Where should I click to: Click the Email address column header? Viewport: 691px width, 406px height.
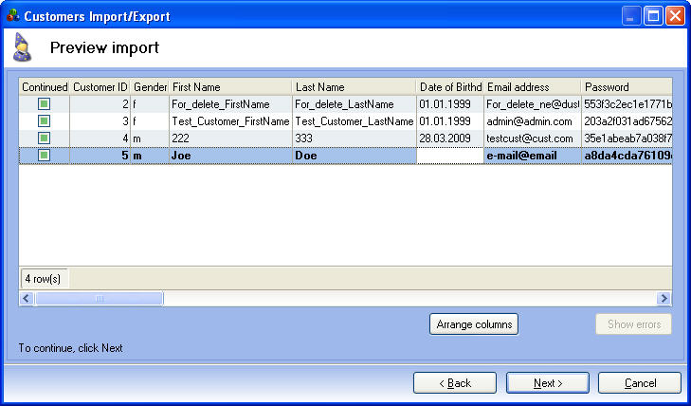(531, 87)
